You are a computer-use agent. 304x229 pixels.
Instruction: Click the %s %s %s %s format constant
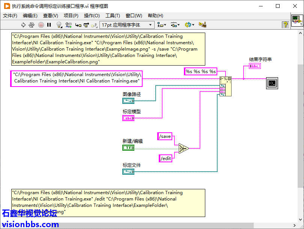(x=201, y=72)
